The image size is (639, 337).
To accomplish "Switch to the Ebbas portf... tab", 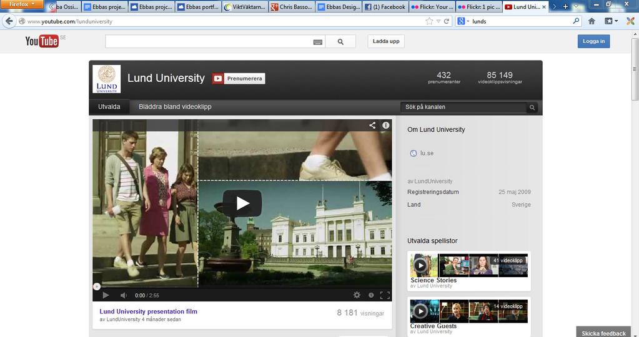I will point(199,7).
